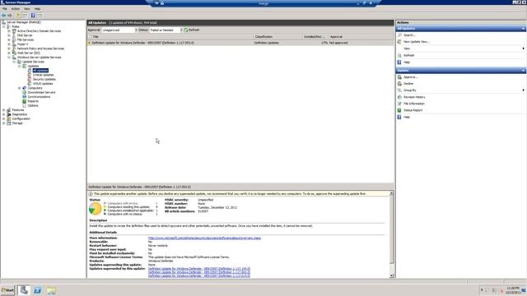Click the Forward arrow toolbar icon

point(10,16)
